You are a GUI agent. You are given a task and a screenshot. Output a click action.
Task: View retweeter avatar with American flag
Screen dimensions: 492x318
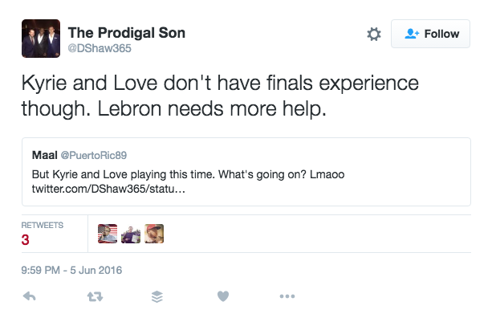point(108,234)
